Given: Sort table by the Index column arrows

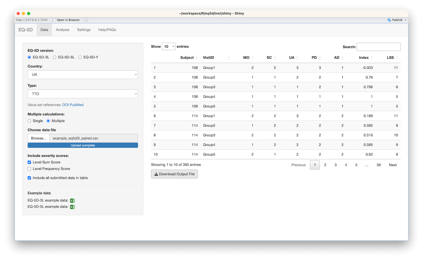Looking at the screenshot, I should click(x=372, y=58).
